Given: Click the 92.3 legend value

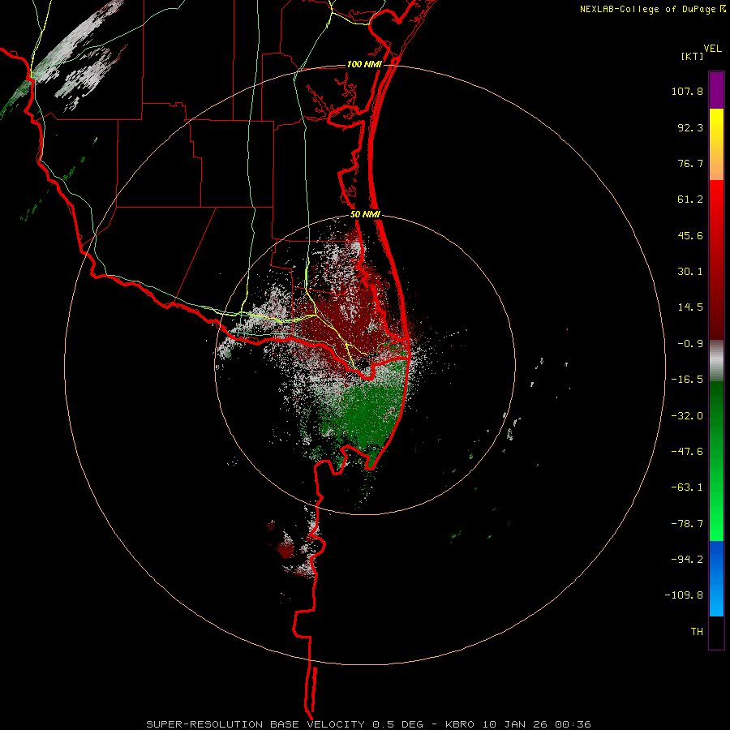Looking at the screenshot, I should pos(690,127).
